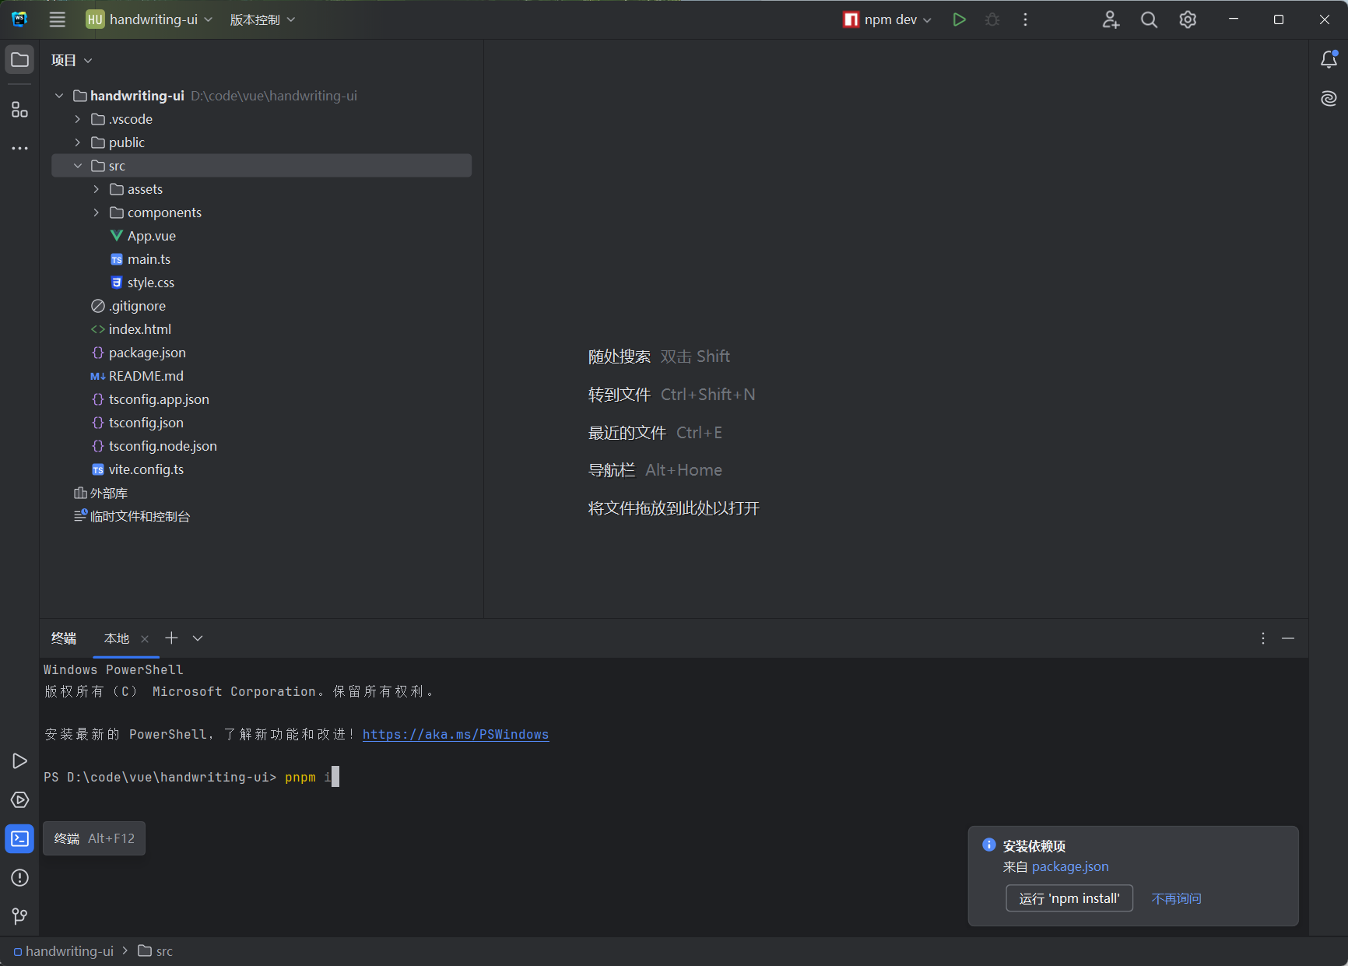Collapse the src folder
Image resolution: width=1348 pixels, height=966 pixels.
[x=78, y=166]
